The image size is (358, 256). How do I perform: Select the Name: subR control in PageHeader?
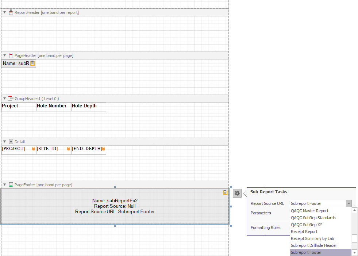pos(19,64)
